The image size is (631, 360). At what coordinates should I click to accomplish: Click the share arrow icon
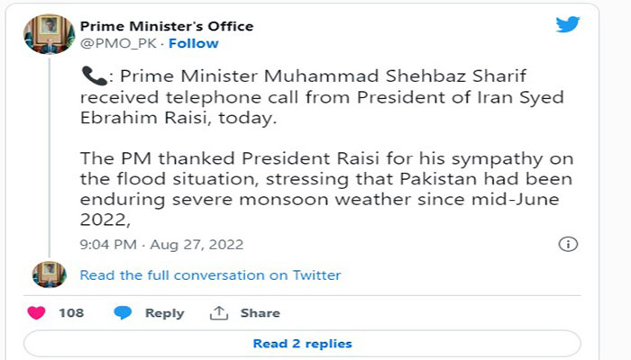pos(218,313)
